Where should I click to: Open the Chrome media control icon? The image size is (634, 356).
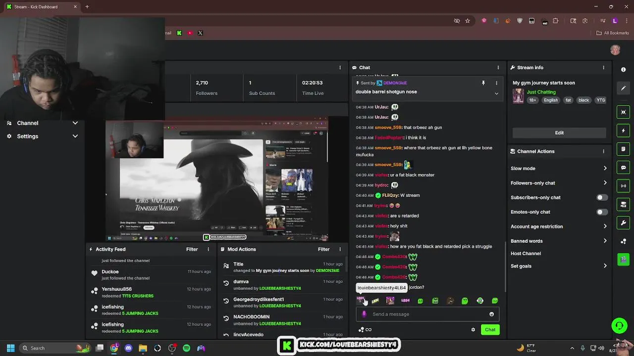click(x=603, y=21)
